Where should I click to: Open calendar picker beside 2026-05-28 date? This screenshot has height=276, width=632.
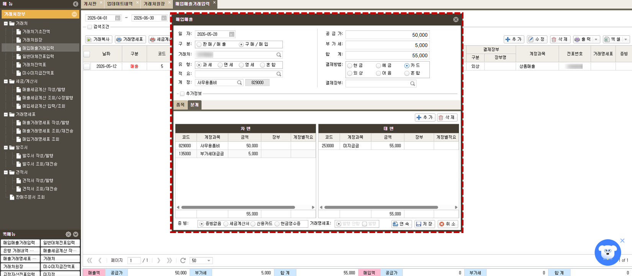[231, 34]
